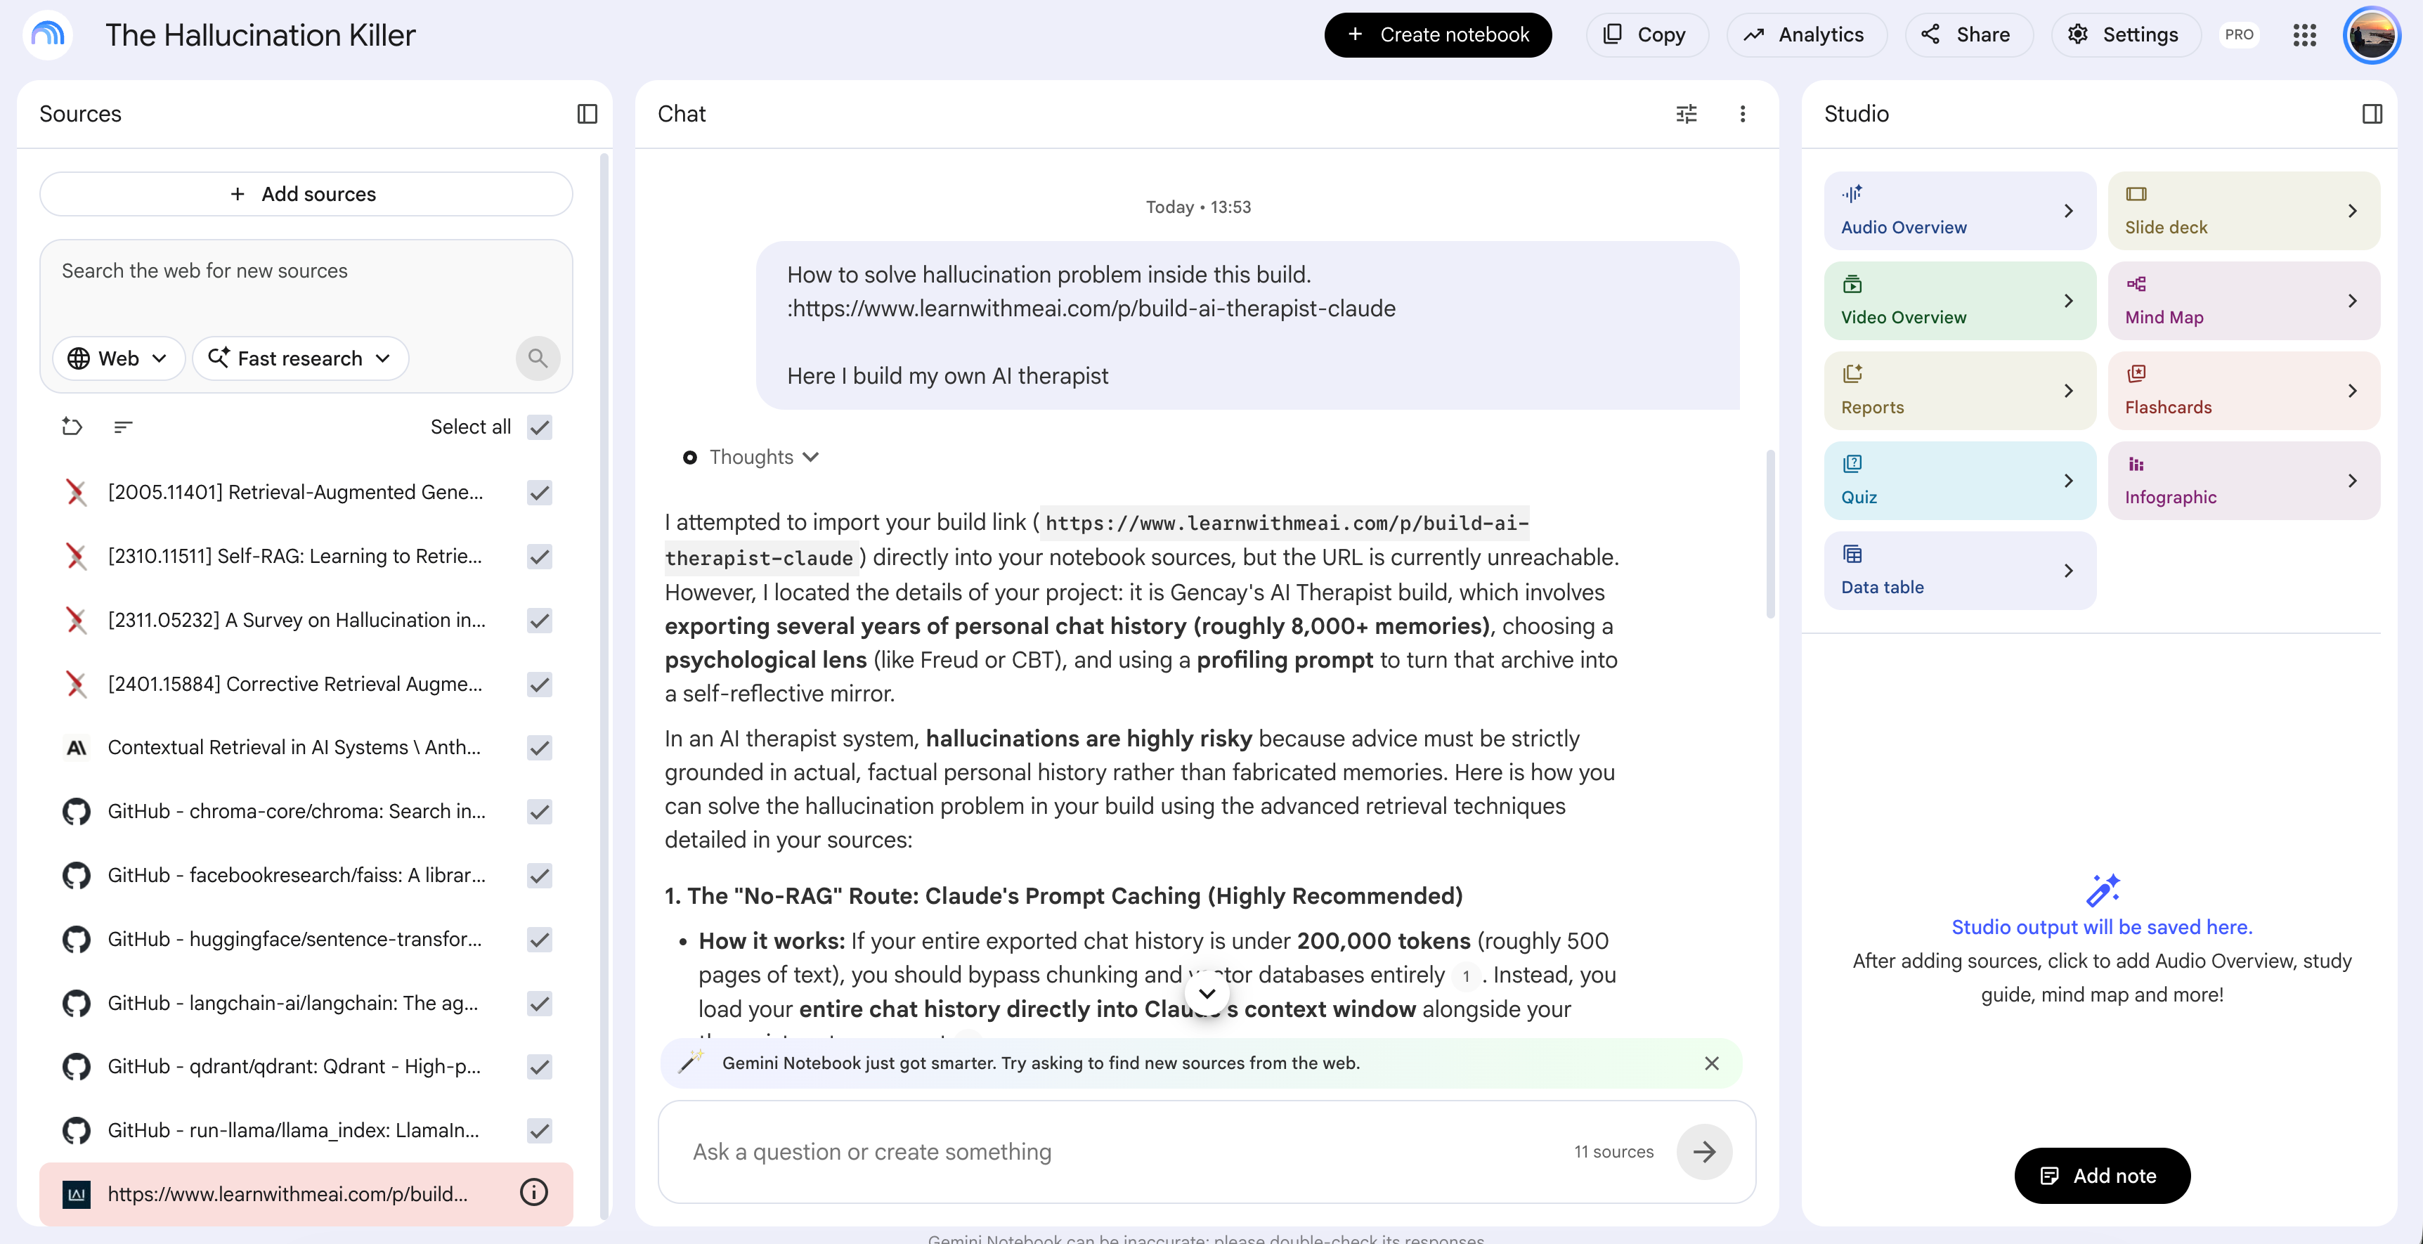Open the Reports studio tile
Image resolution: width=2423 pixels, height=1244 pixels.
coord(1960,391)
